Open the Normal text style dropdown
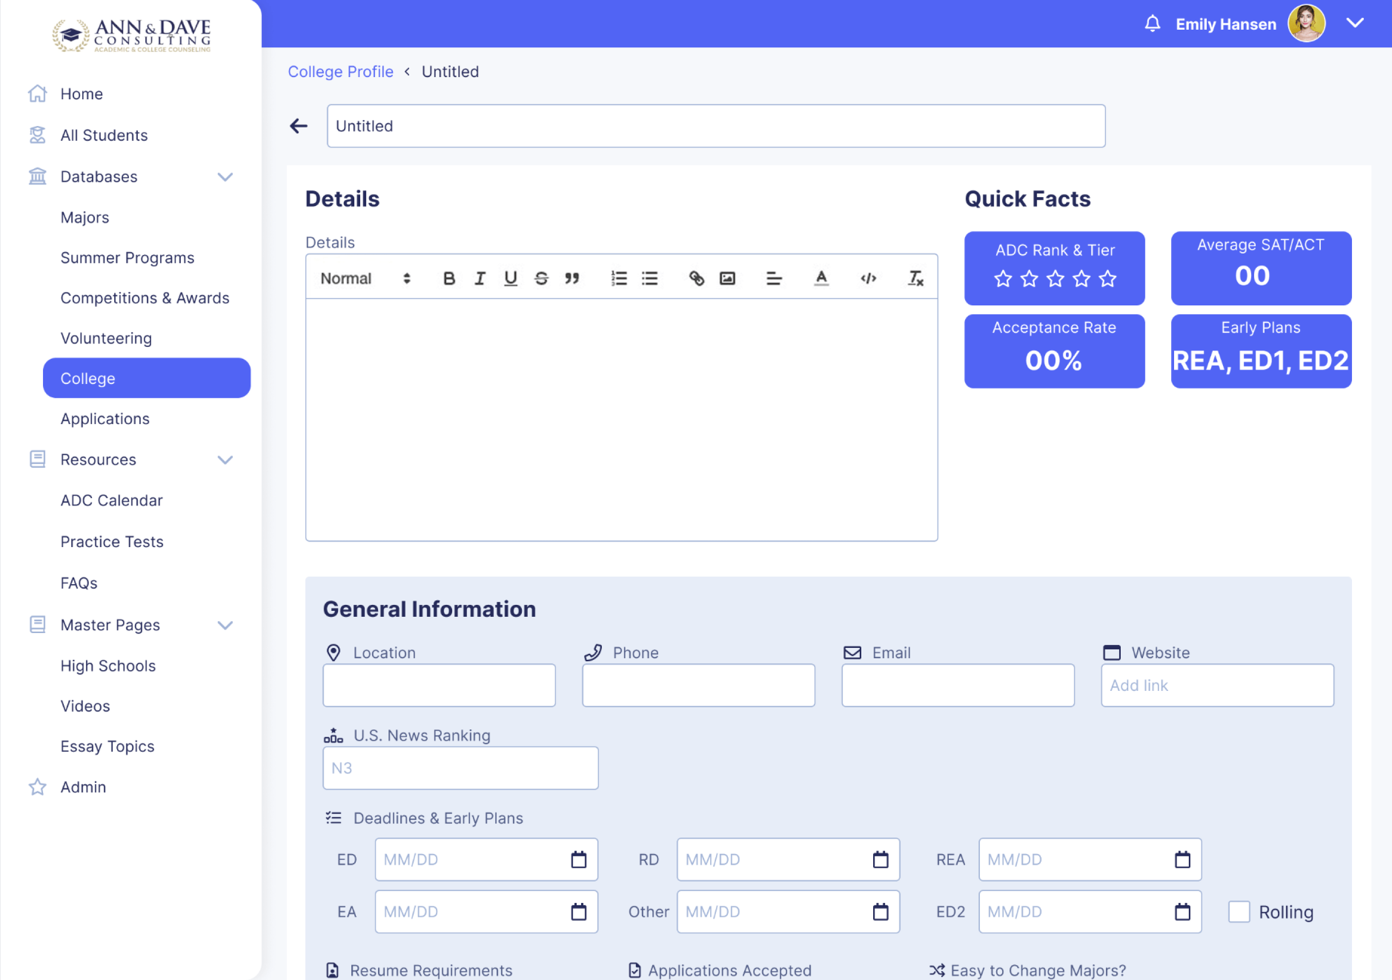This screenshot has width=1392, height=980. [x=366, y=278]
